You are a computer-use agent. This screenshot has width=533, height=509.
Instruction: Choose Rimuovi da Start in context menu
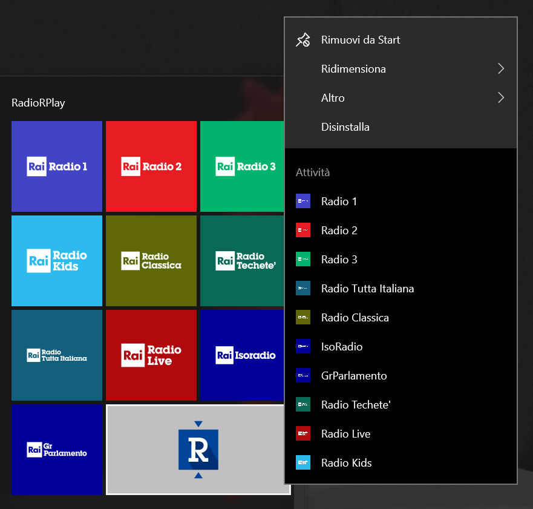click(401, 40)
